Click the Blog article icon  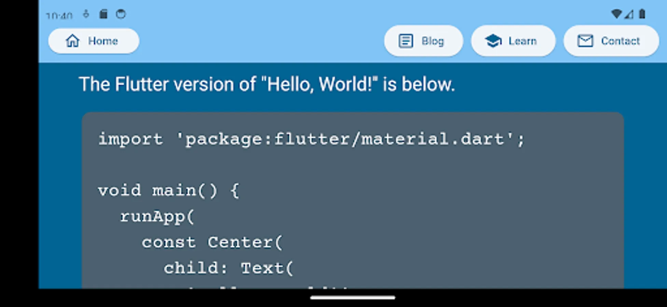pyautogui.click(x=406, y=41)
